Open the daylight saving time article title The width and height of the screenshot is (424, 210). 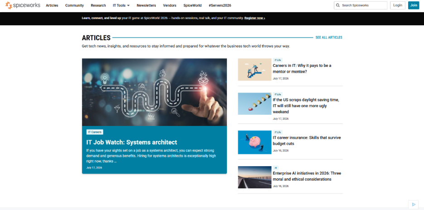tap(306, 106)
